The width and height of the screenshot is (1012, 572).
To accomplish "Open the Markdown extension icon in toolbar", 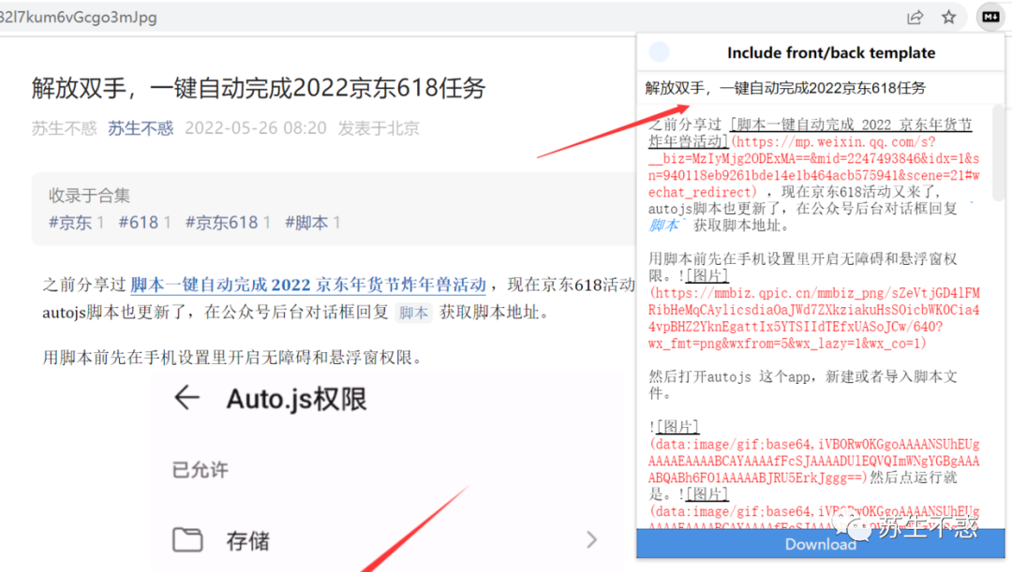I will (x=990, y=18).
